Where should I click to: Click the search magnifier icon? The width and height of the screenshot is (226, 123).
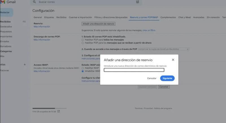tap(34, 2)
